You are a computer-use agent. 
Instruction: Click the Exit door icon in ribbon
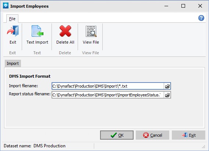(x=13, y=31)
